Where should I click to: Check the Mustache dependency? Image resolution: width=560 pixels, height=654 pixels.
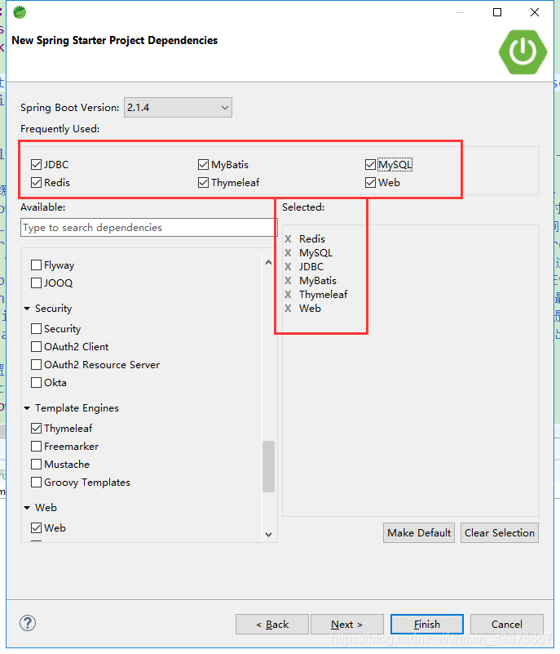pos(36,465)
